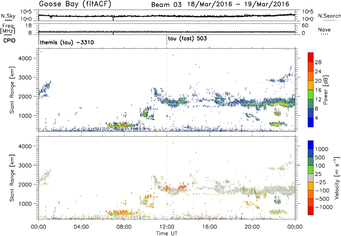Click the 'Beam 03' label
The width and height of the screenshot is (341, 236).
point(166,5)
